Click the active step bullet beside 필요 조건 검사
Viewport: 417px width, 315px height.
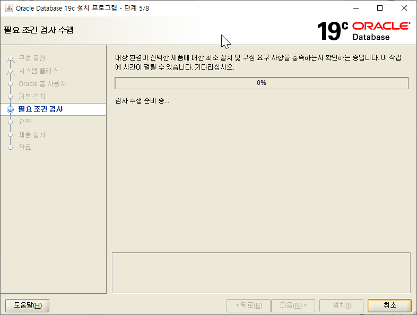point(11,109)
